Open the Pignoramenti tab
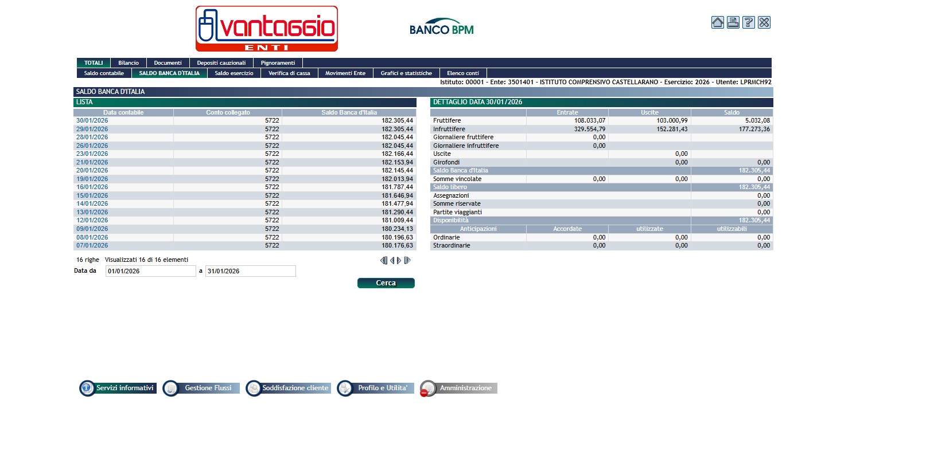This screenshot has height=471, width=930. pos(278,63)
